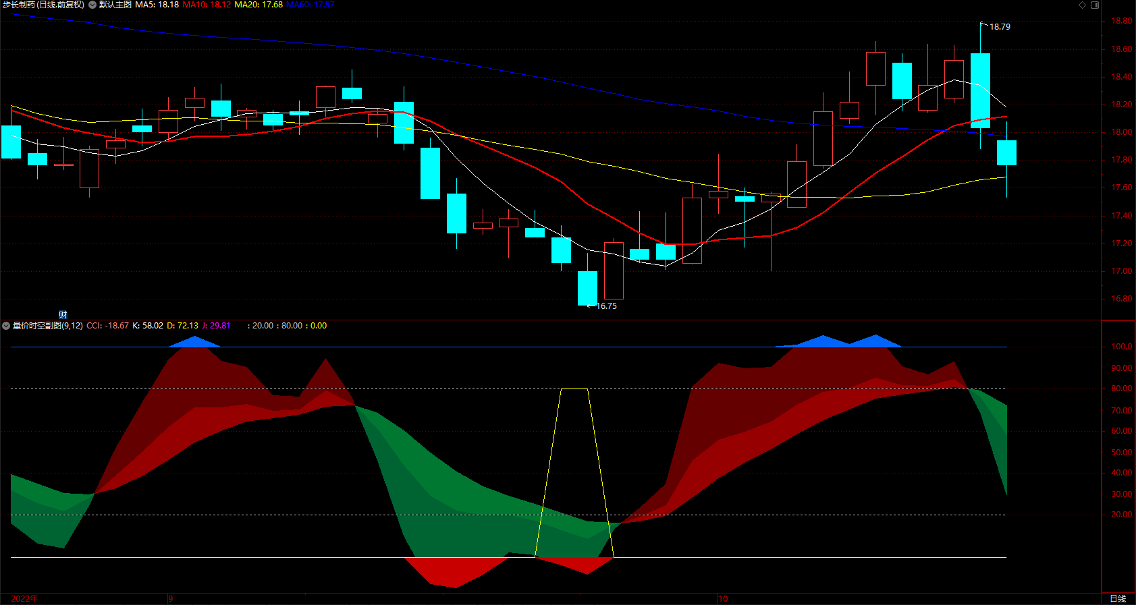Image resolution: width=1136 pixels, height=605 pixels.
Task: Open the main chart indicator dropdown arrow
Action: point(92,5)
